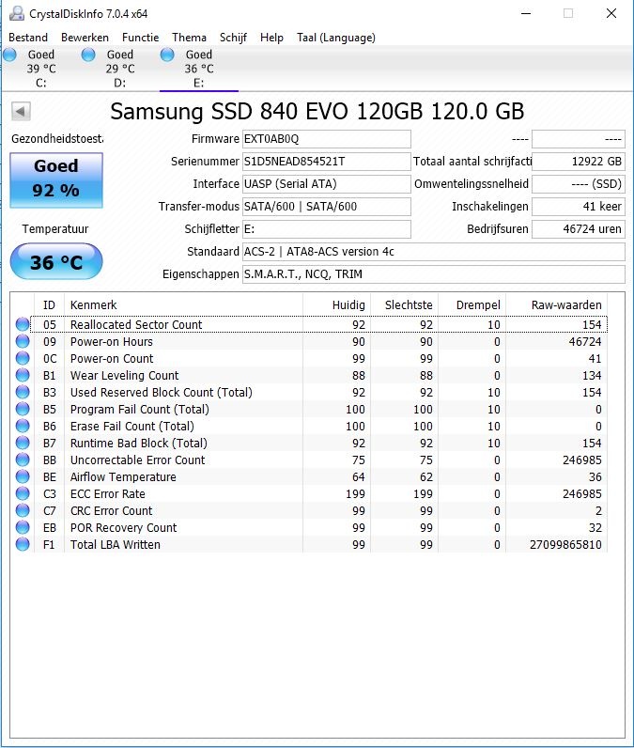Viewport: 634px width, 748px height.
Task: Click the Inschakelingen value 41 keer
Action: coord(579,206)
